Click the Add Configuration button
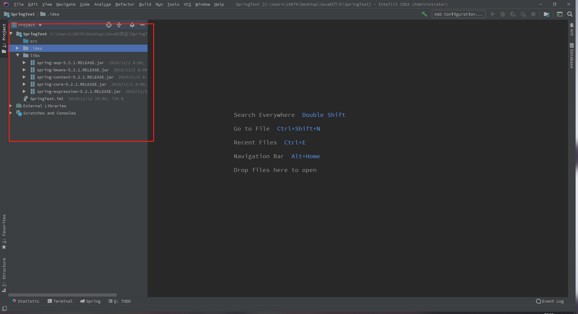The image size is (578, 314). pyautogui.click(x=458, y=14)
